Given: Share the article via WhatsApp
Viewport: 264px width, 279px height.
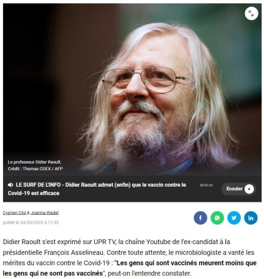Looking at the screenshot, I should click(217, 218).
